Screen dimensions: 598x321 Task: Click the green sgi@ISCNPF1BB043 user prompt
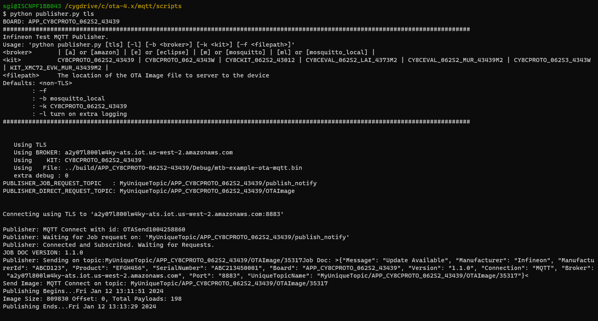(x=32, y=6)
